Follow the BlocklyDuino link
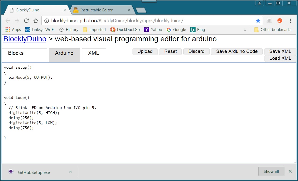This screenshot has width=298, height=181. click(x=24, y=39)
